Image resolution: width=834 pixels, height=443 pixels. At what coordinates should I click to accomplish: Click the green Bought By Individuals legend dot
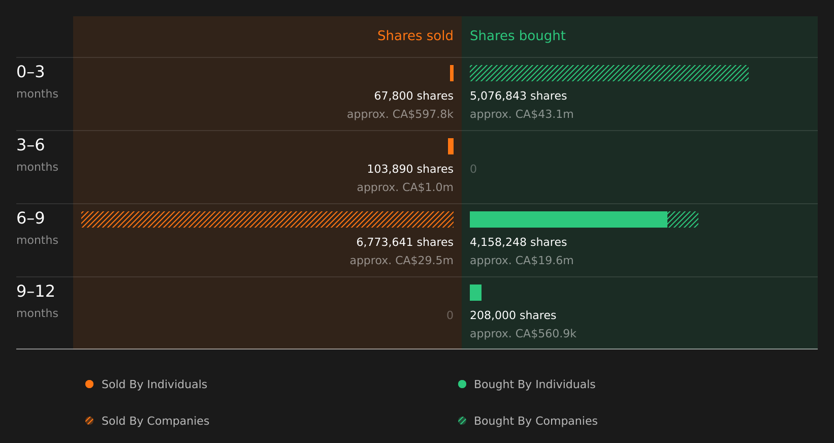pyautogui.click(x=462, y=384)
